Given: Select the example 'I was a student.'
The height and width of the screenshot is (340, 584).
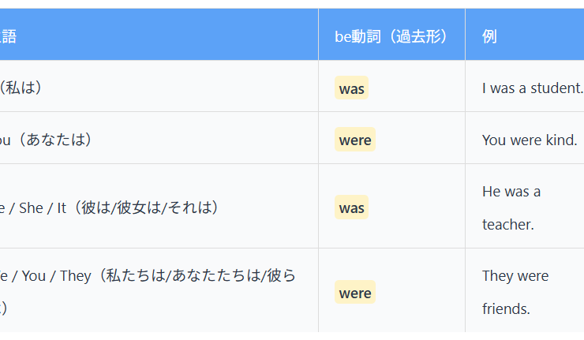Looking at the screenshot, I should (532, 88).
